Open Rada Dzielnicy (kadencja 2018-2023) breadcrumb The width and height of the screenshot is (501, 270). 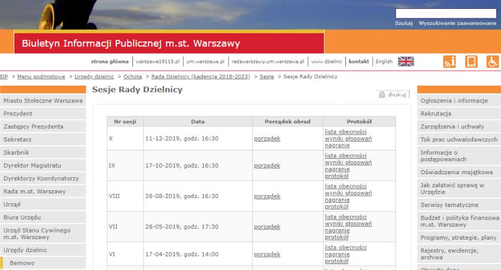[200, 77]
